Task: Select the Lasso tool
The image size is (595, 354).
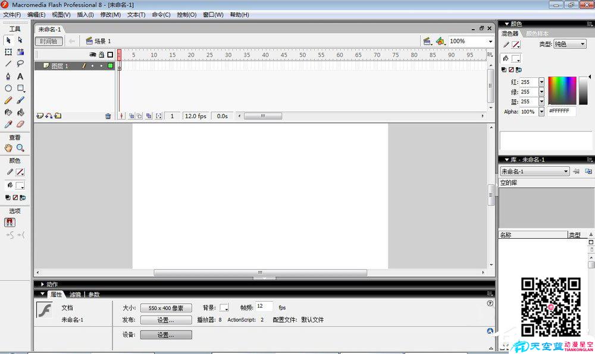Action: (20, 64)
